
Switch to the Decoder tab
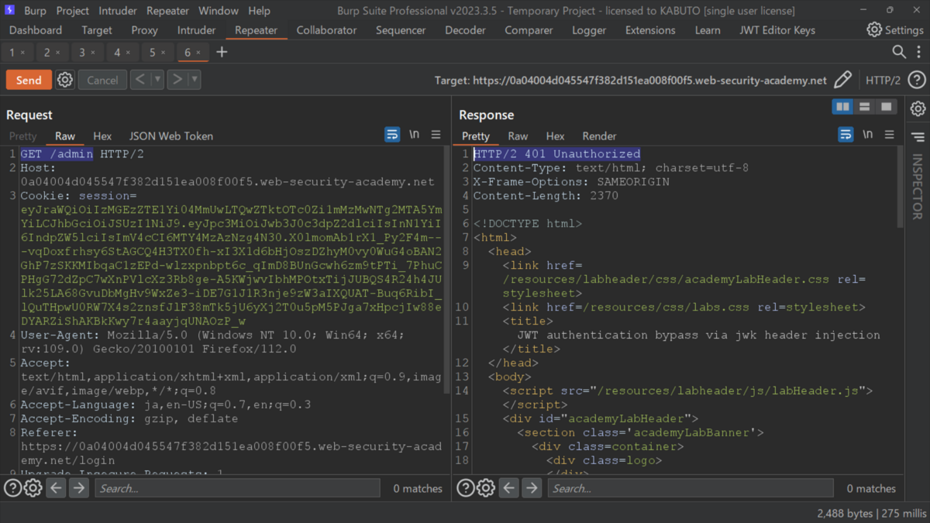[x=465, y=30]
